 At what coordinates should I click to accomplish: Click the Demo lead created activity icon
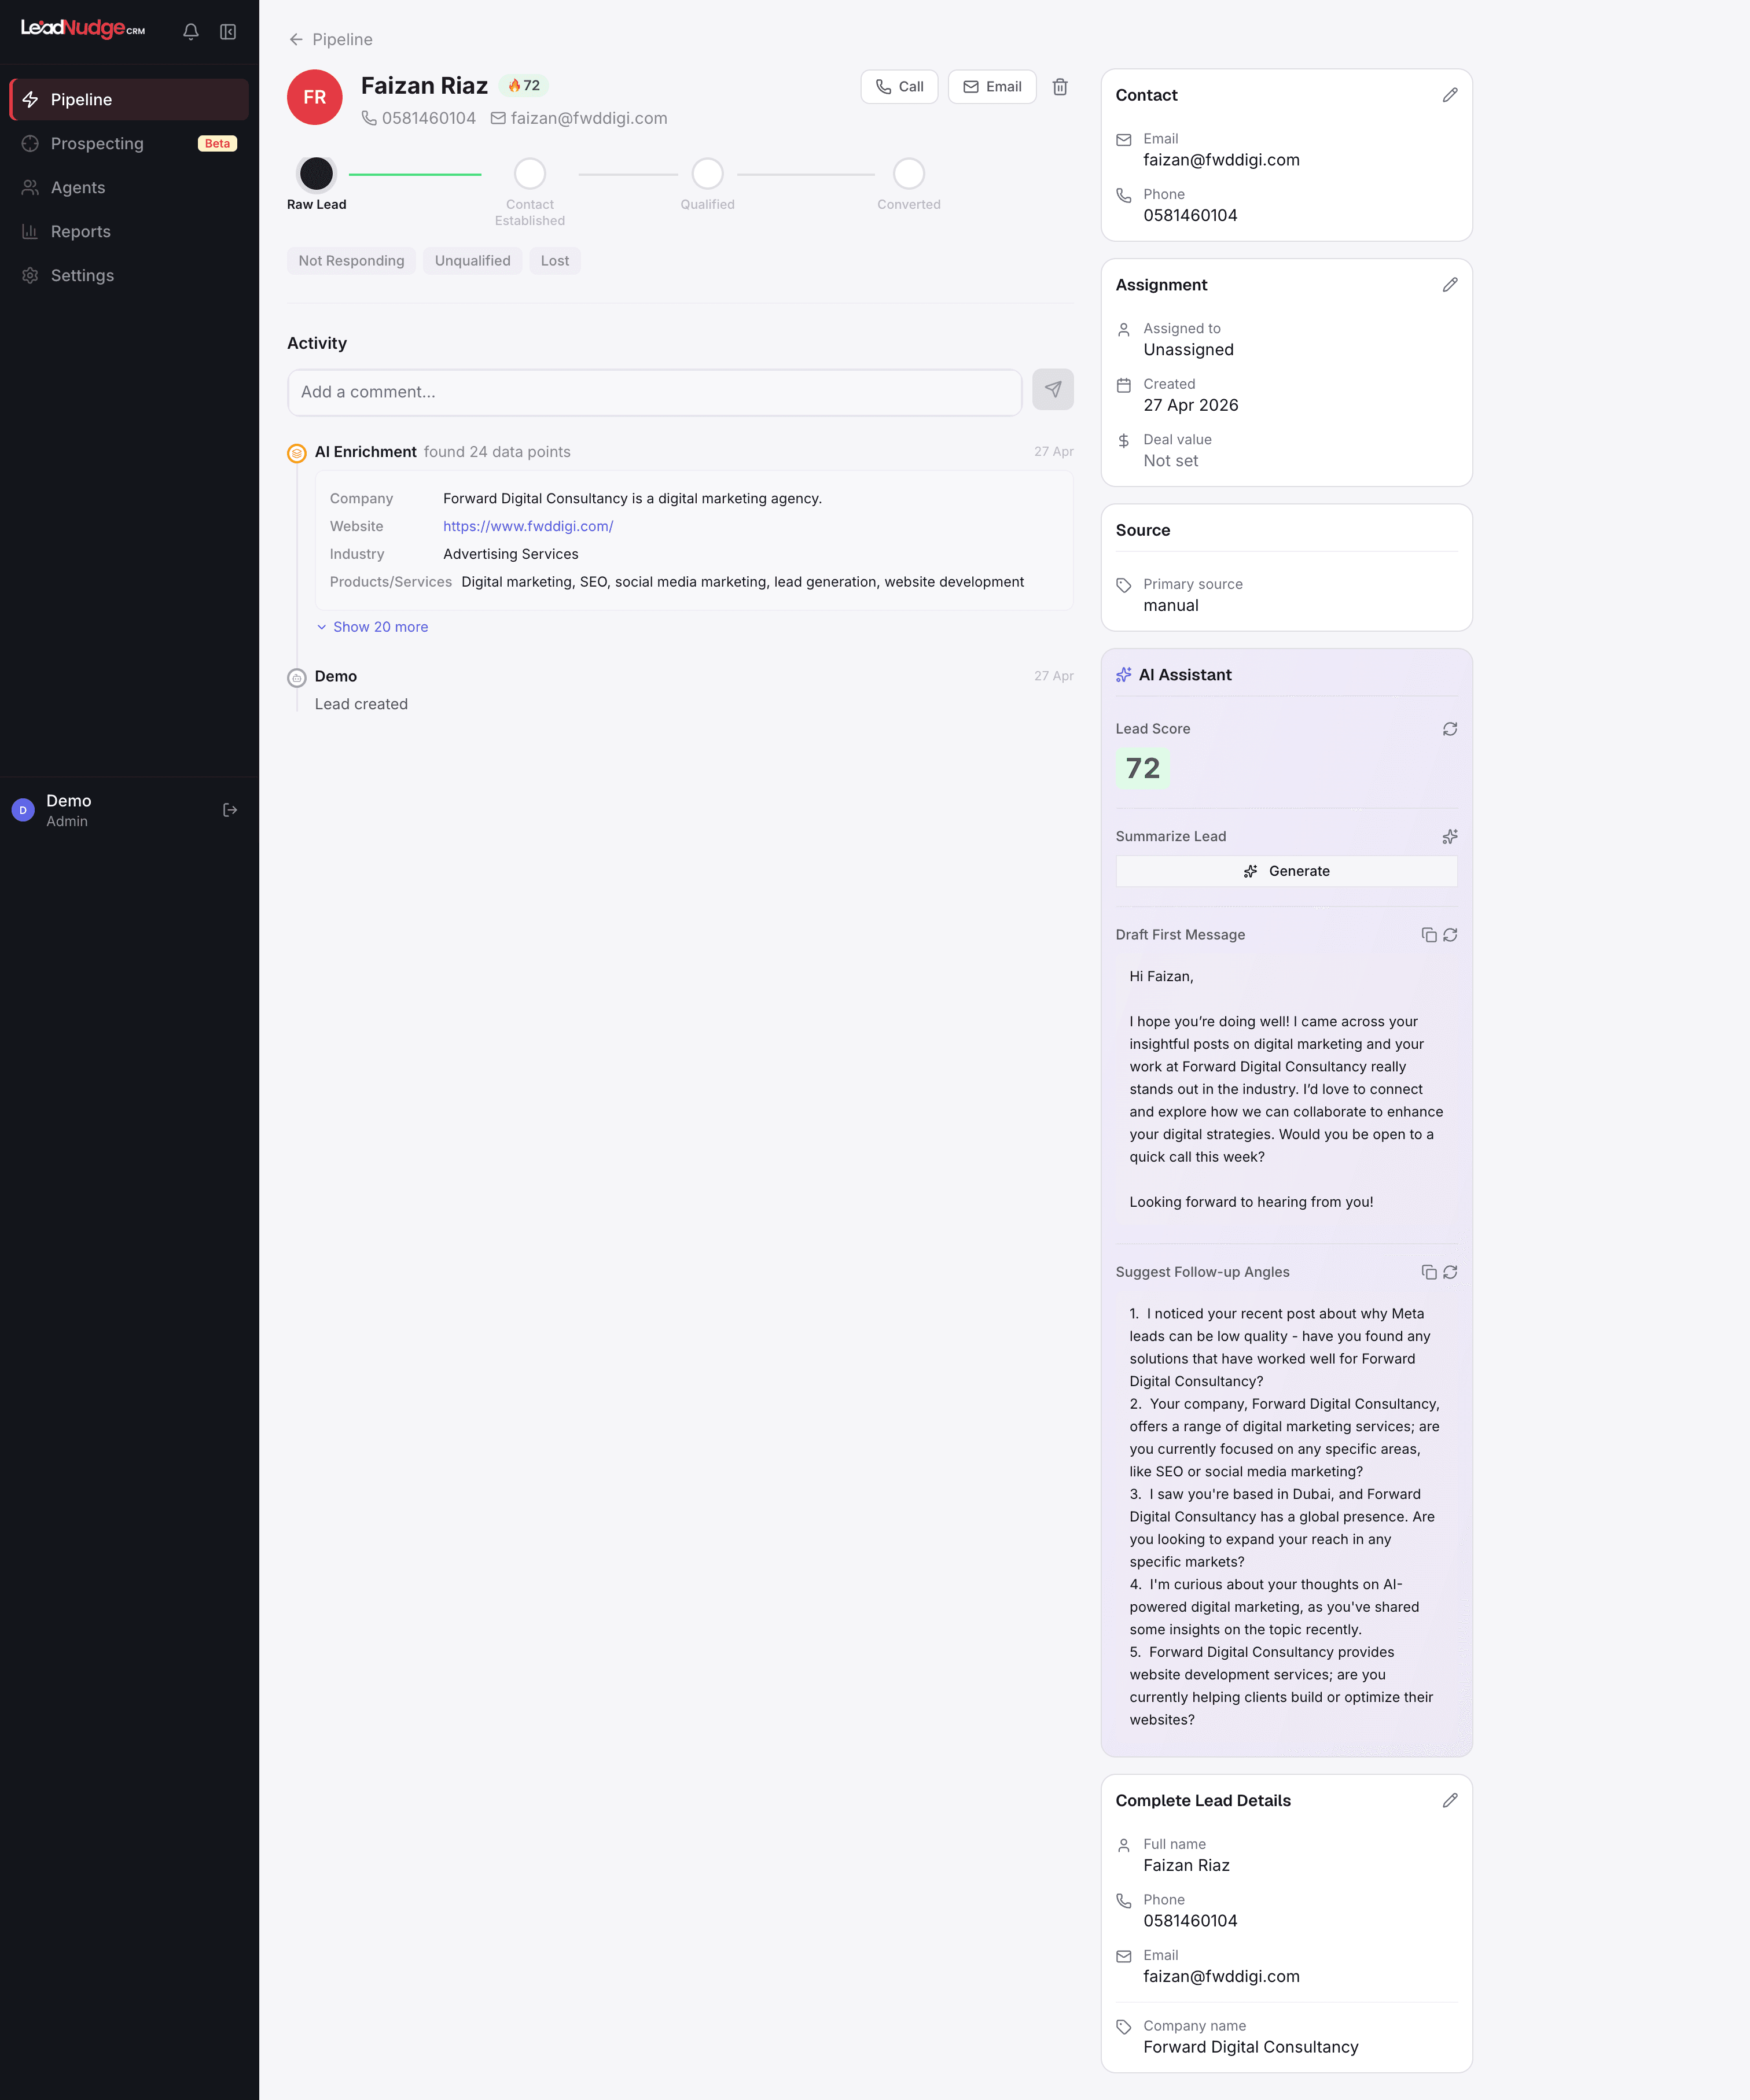(x=297, y=678)
